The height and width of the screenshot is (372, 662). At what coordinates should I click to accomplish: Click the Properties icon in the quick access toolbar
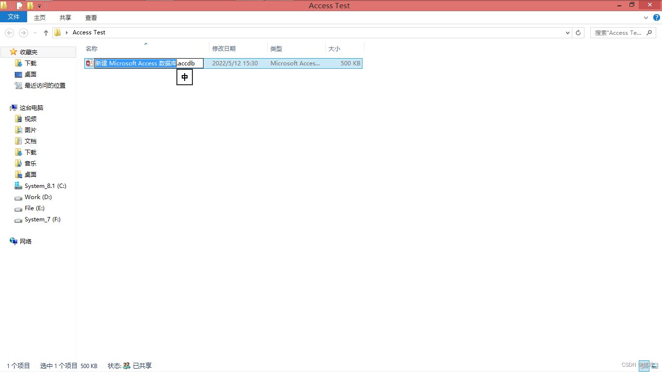[x=20, y=6]
